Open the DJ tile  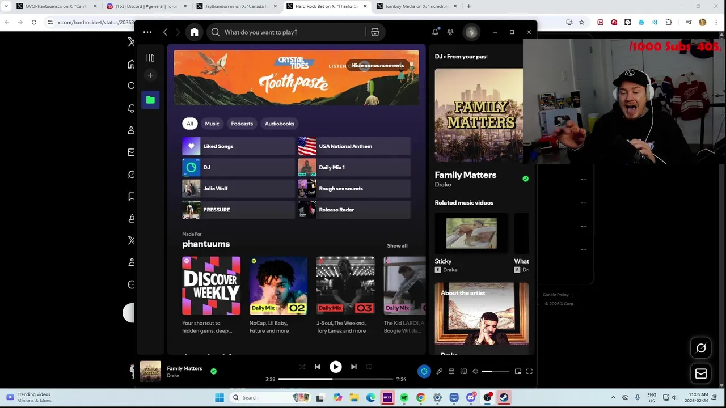[238, 167]
